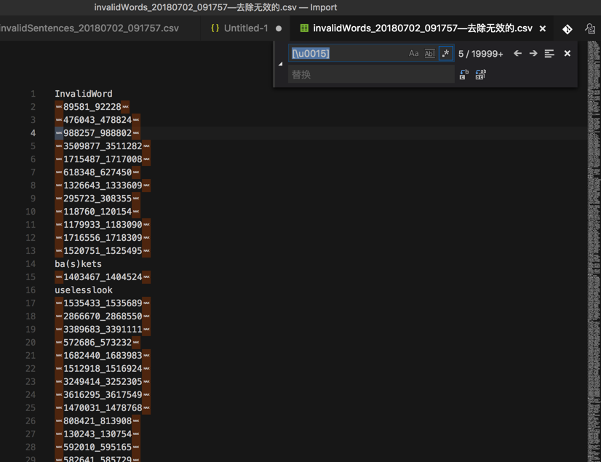The image size is (601, 462).
Task: Click 1716556_1718309 on line 12
Action: (x=103, y=237)
